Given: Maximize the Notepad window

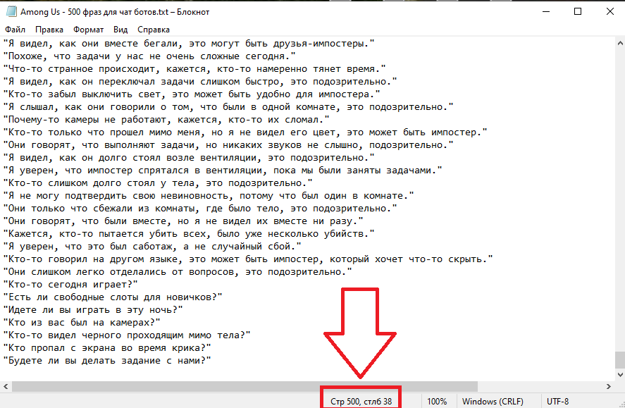Looking at the screenshot, I should pos(578,11).
